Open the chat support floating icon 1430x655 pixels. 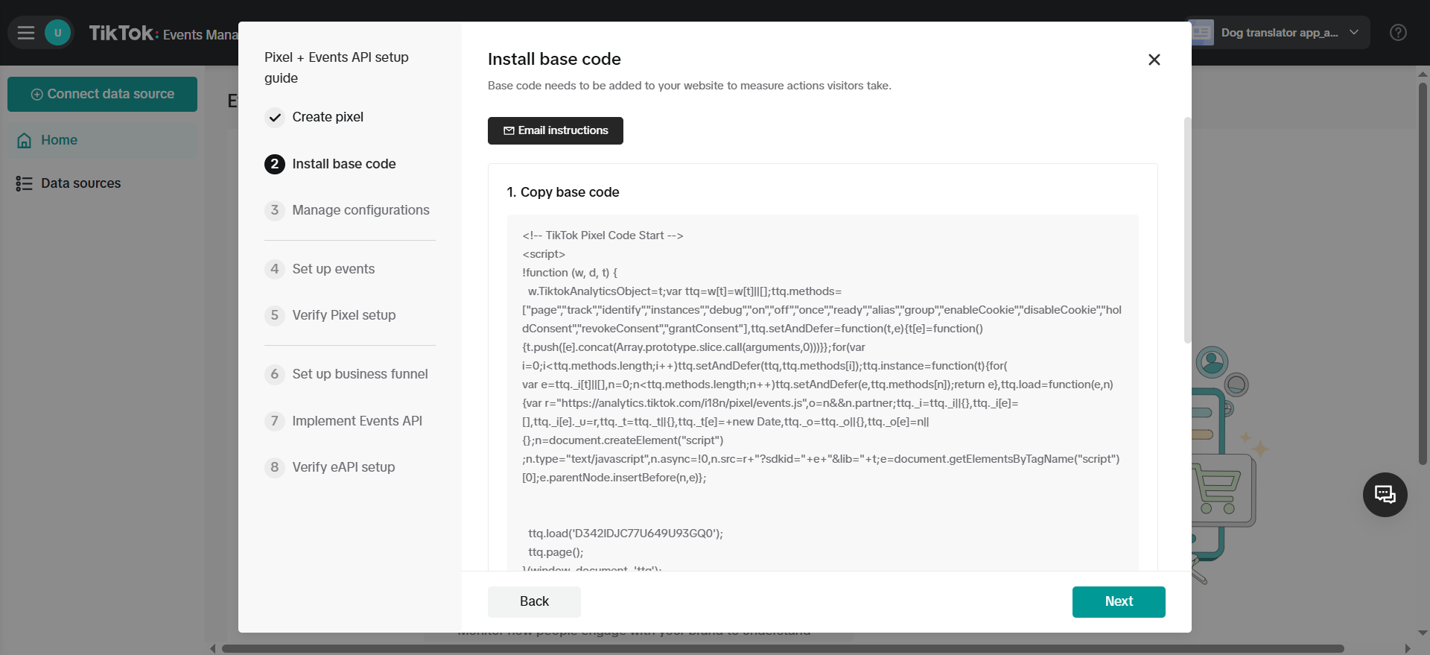tap(1385, 495)
